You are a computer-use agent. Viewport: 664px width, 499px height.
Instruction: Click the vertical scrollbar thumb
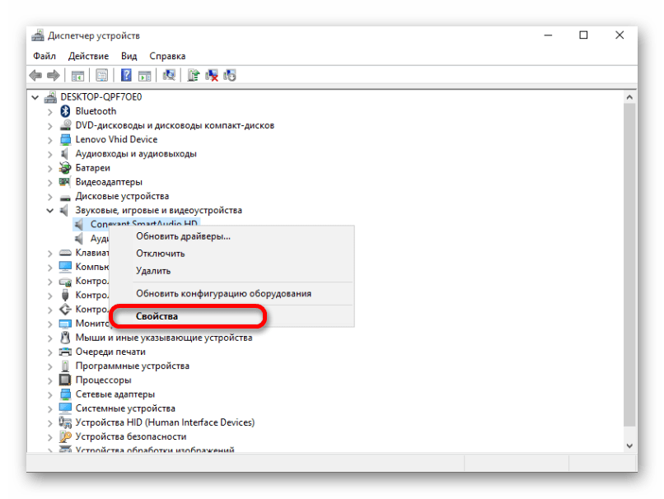tap(629, 264)
